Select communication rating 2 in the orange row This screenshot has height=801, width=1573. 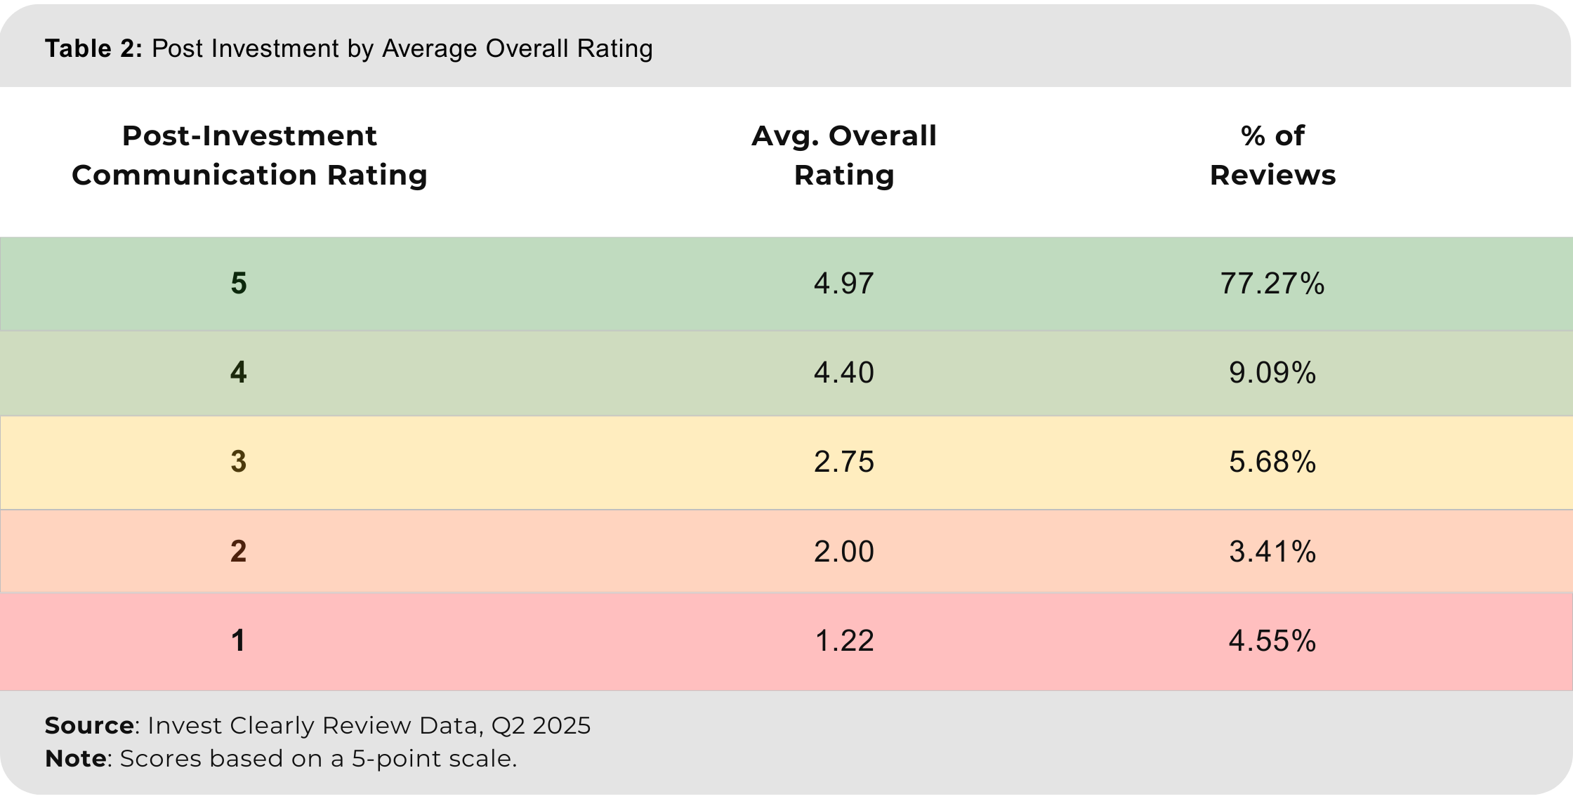coord(239,552)
